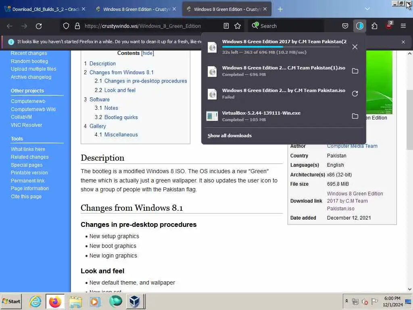The image size is (413, 310).
Task: Click the site security padlock icon
Action: pyautogui.click(x=77, y=26)
